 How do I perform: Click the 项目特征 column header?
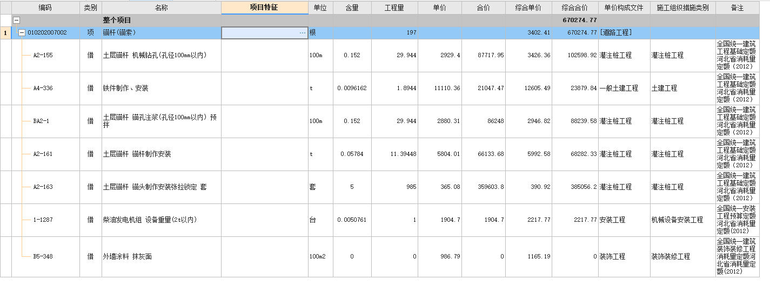[x=264, y=8]
